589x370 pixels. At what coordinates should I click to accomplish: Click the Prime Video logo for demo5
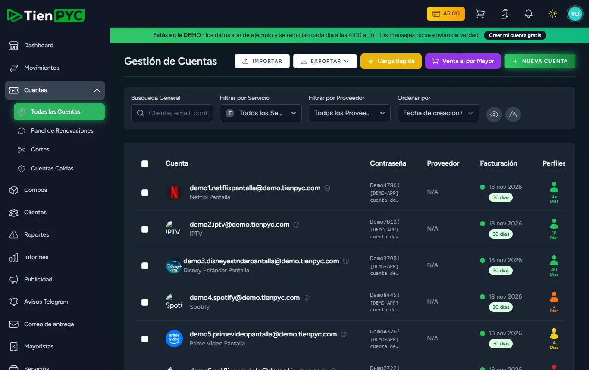(174, 339)
